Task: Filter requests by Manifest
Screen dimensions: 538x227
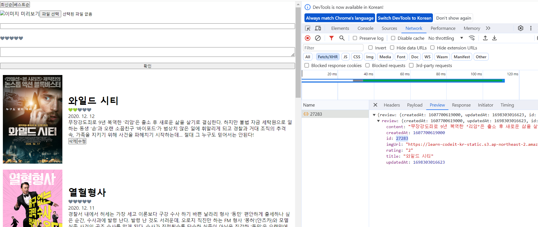Action: pyautogui.click(x=462, y=57)
